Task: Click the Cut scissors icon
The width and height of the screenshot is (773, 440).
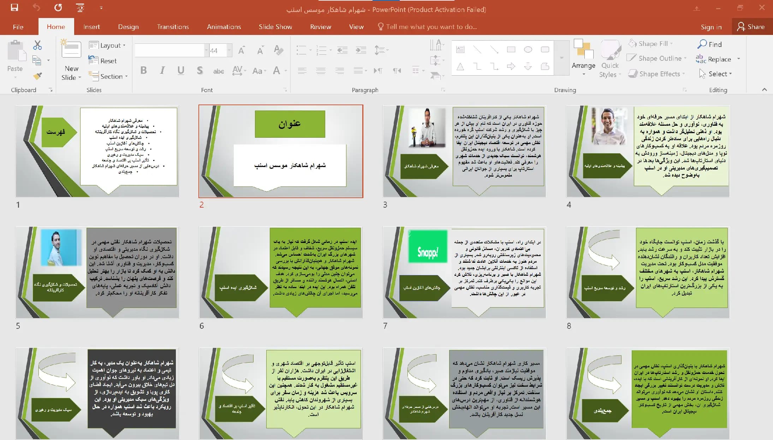Action: (37, 45)
